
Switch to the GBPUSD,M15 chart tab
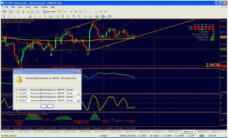point(144,131)
